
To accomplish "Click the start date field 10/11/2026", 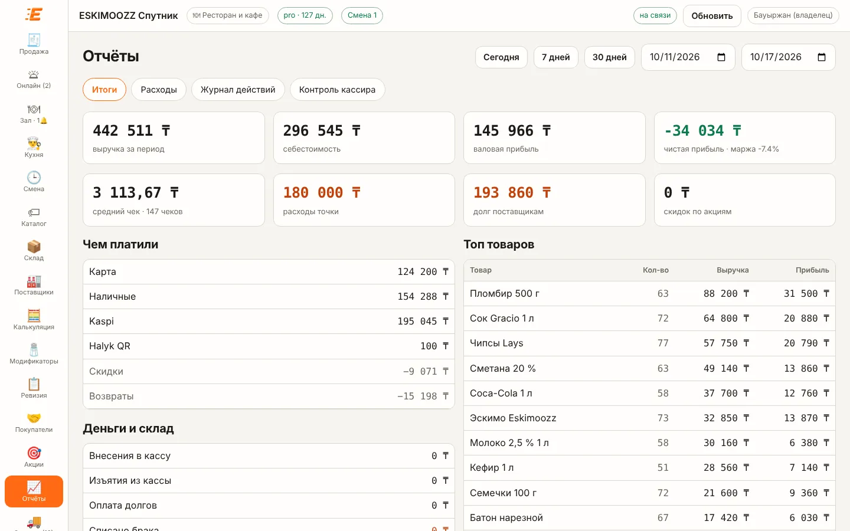I will (688, 57).
